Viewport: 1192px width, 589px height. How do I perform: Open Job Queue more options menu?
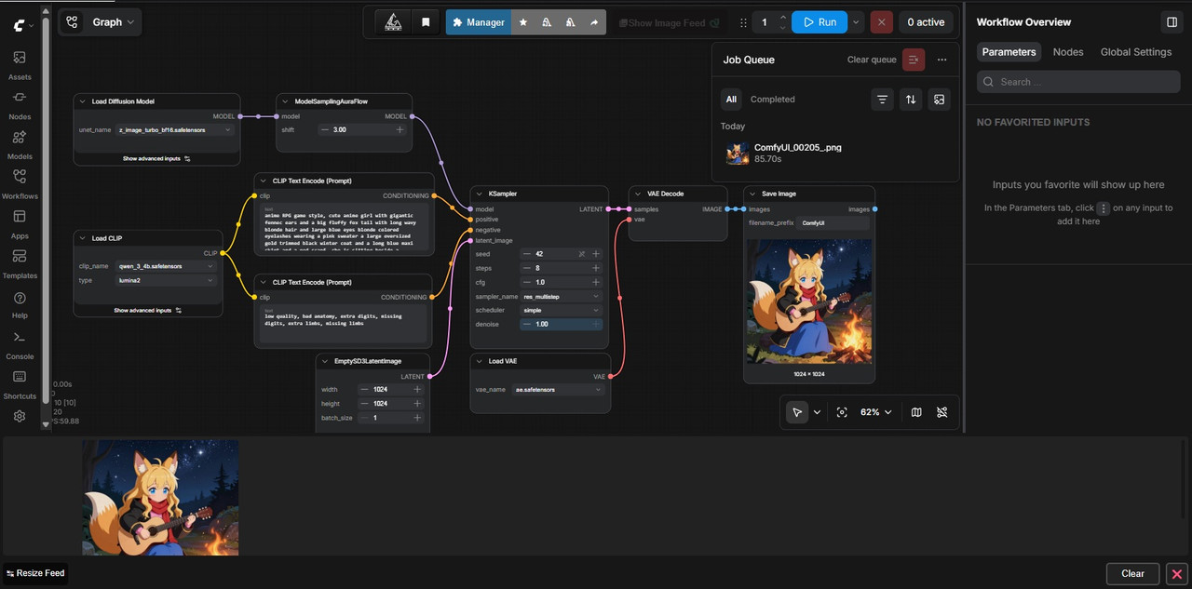pyautogui.click(x=942, y=60)
